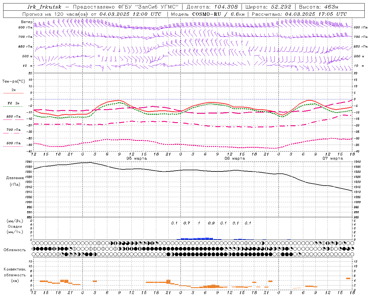Click the "COSMO-RU / 6.6км" model name

tap(218, 14)
